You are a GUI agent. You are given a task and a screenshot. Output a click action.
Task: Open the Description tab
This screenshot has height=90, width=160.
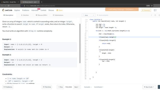pyautogui.click(x=8, y=15)
